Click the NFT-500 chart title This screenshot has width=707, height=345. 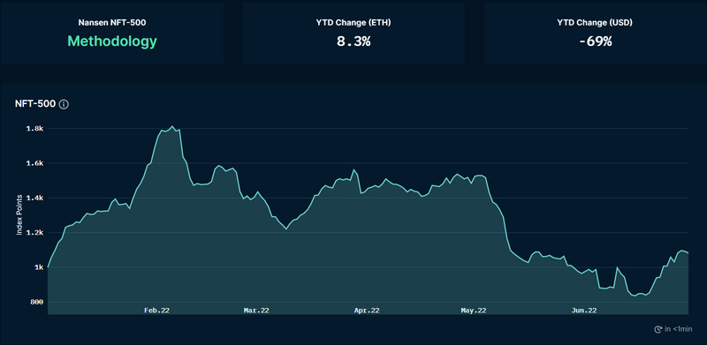pyautogui.click(x=35, y=104)
